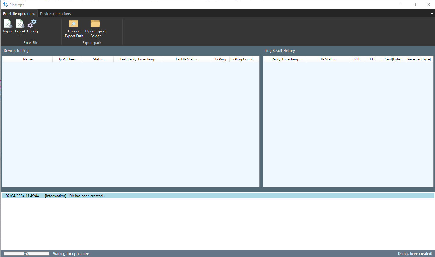
Task: Select the Excel file operations tab
Action: tap(19, 13)
